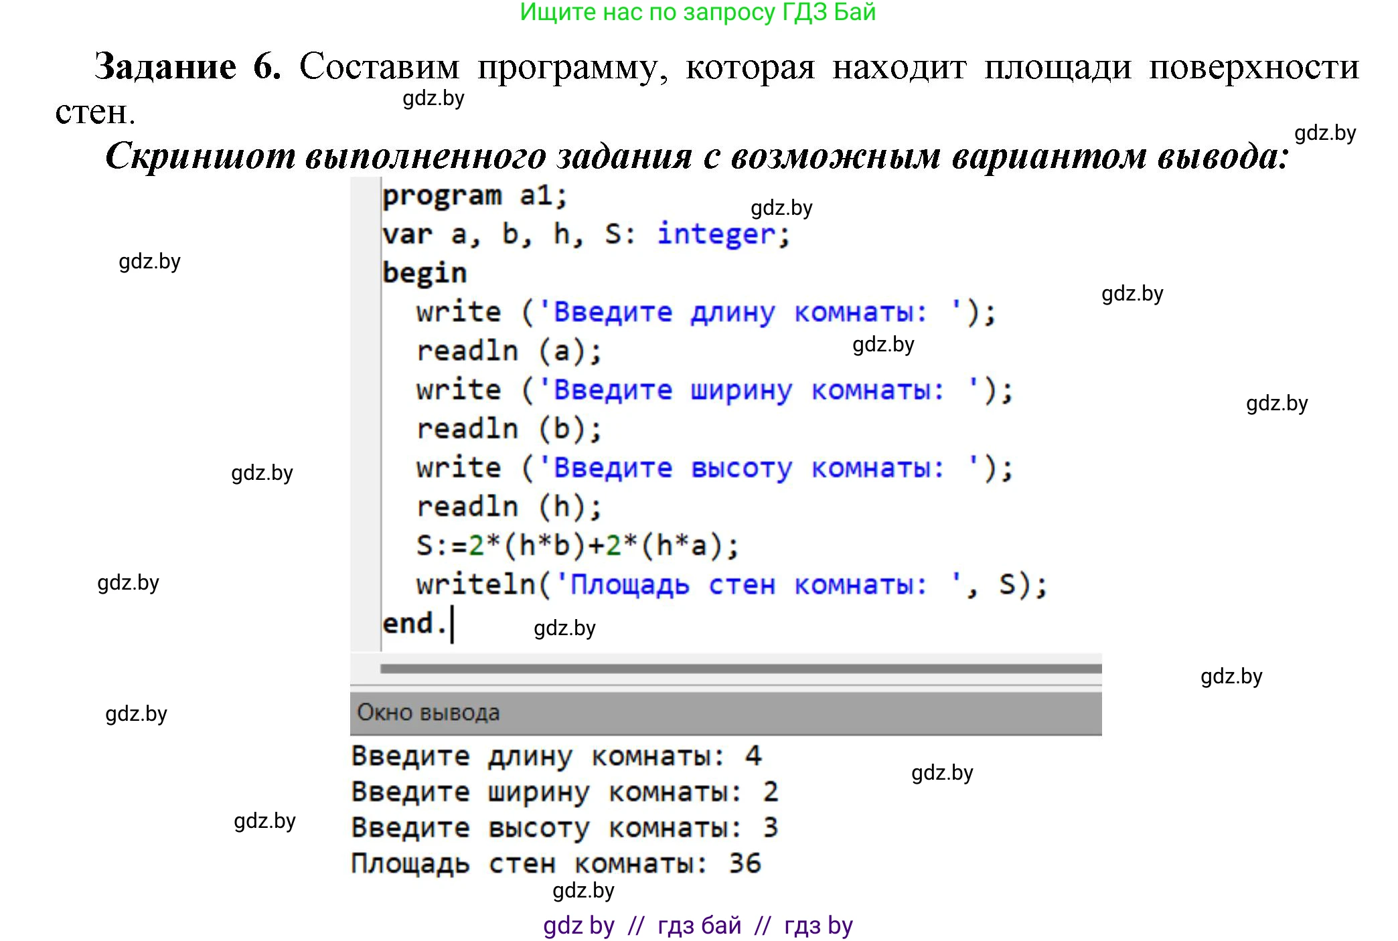Image resolution: width=1398 pixels, height=941 pixels.
Task: Select the Окно вывода panel header
Action: [426, 712]
